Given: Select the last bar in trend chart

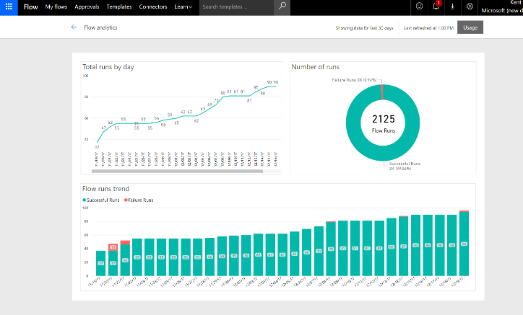Looking at the screenshot, I should (x=464, y=243).
